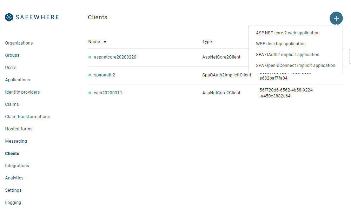The image size is (351, 211).
Task: Click the Safewhere logo icon
Action: (9, 17)
